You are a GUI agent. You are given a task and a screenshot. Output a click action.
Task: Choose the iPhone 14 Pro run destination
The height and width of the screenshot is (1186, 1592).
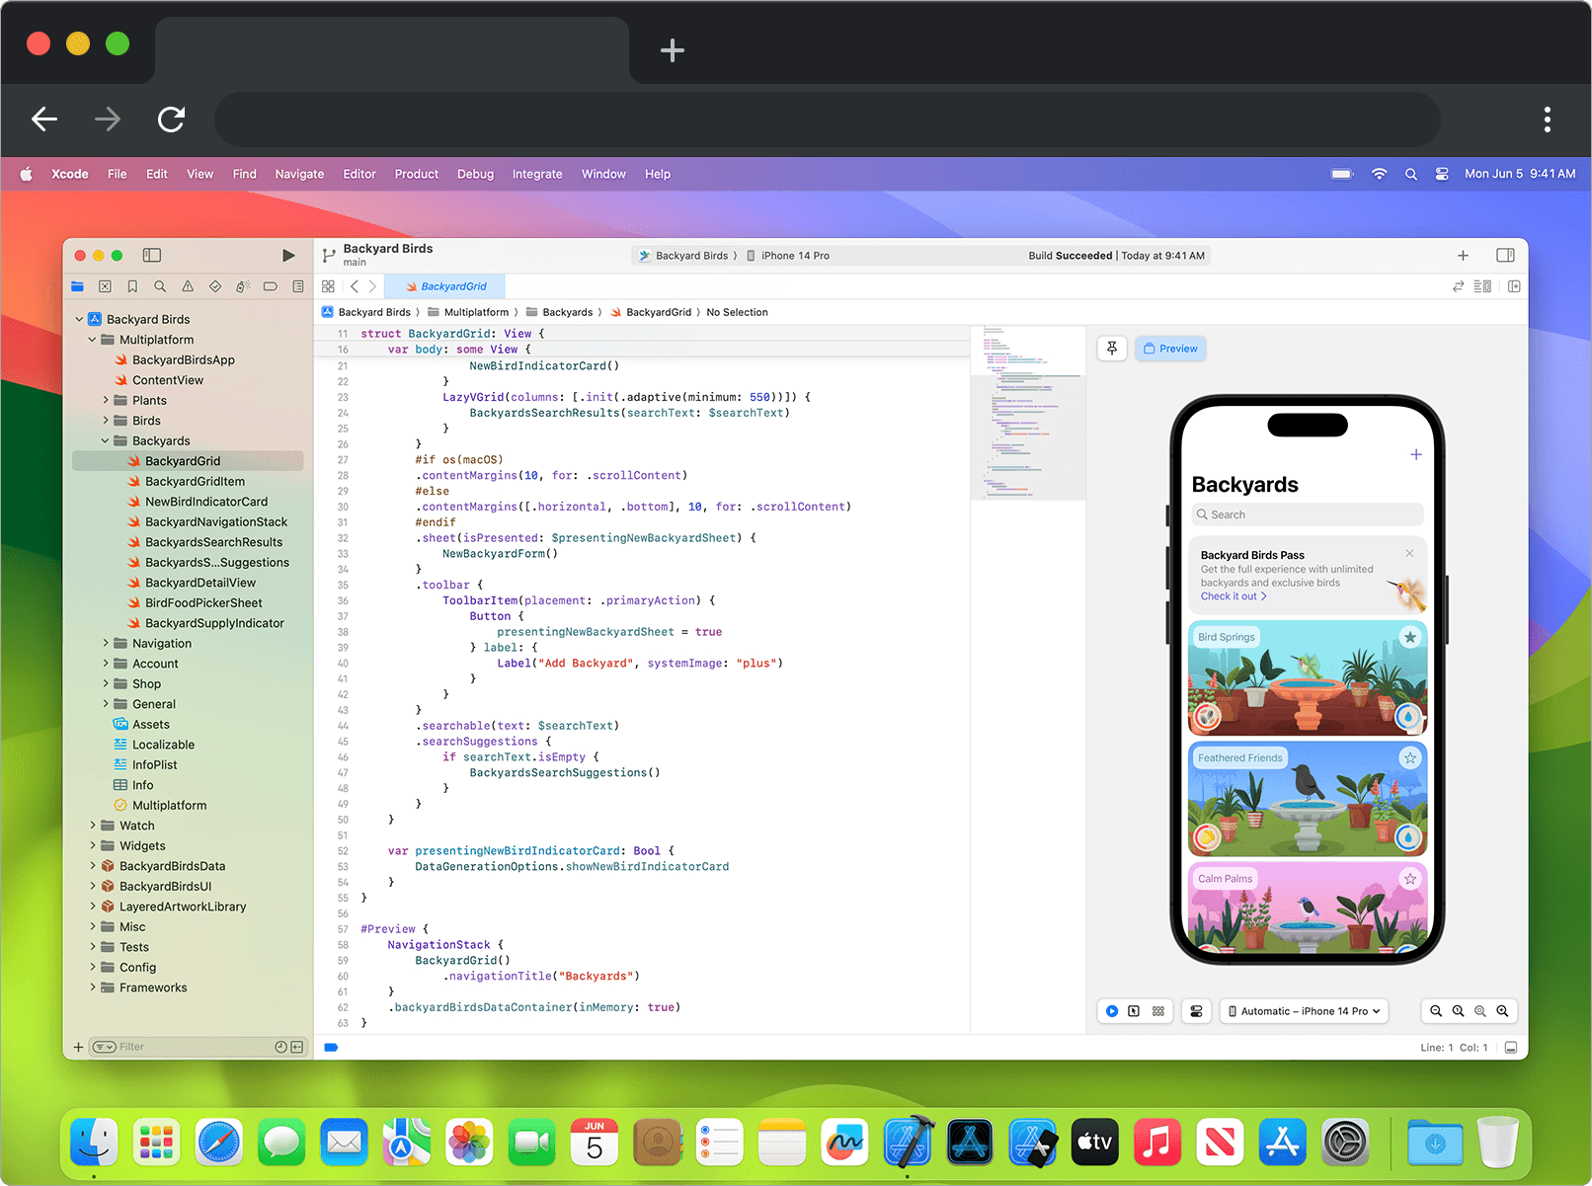point(788,256)
